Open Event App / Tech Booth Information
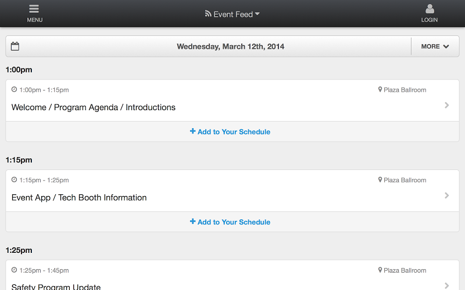This screenshot has width=465, height=290. 79,197
